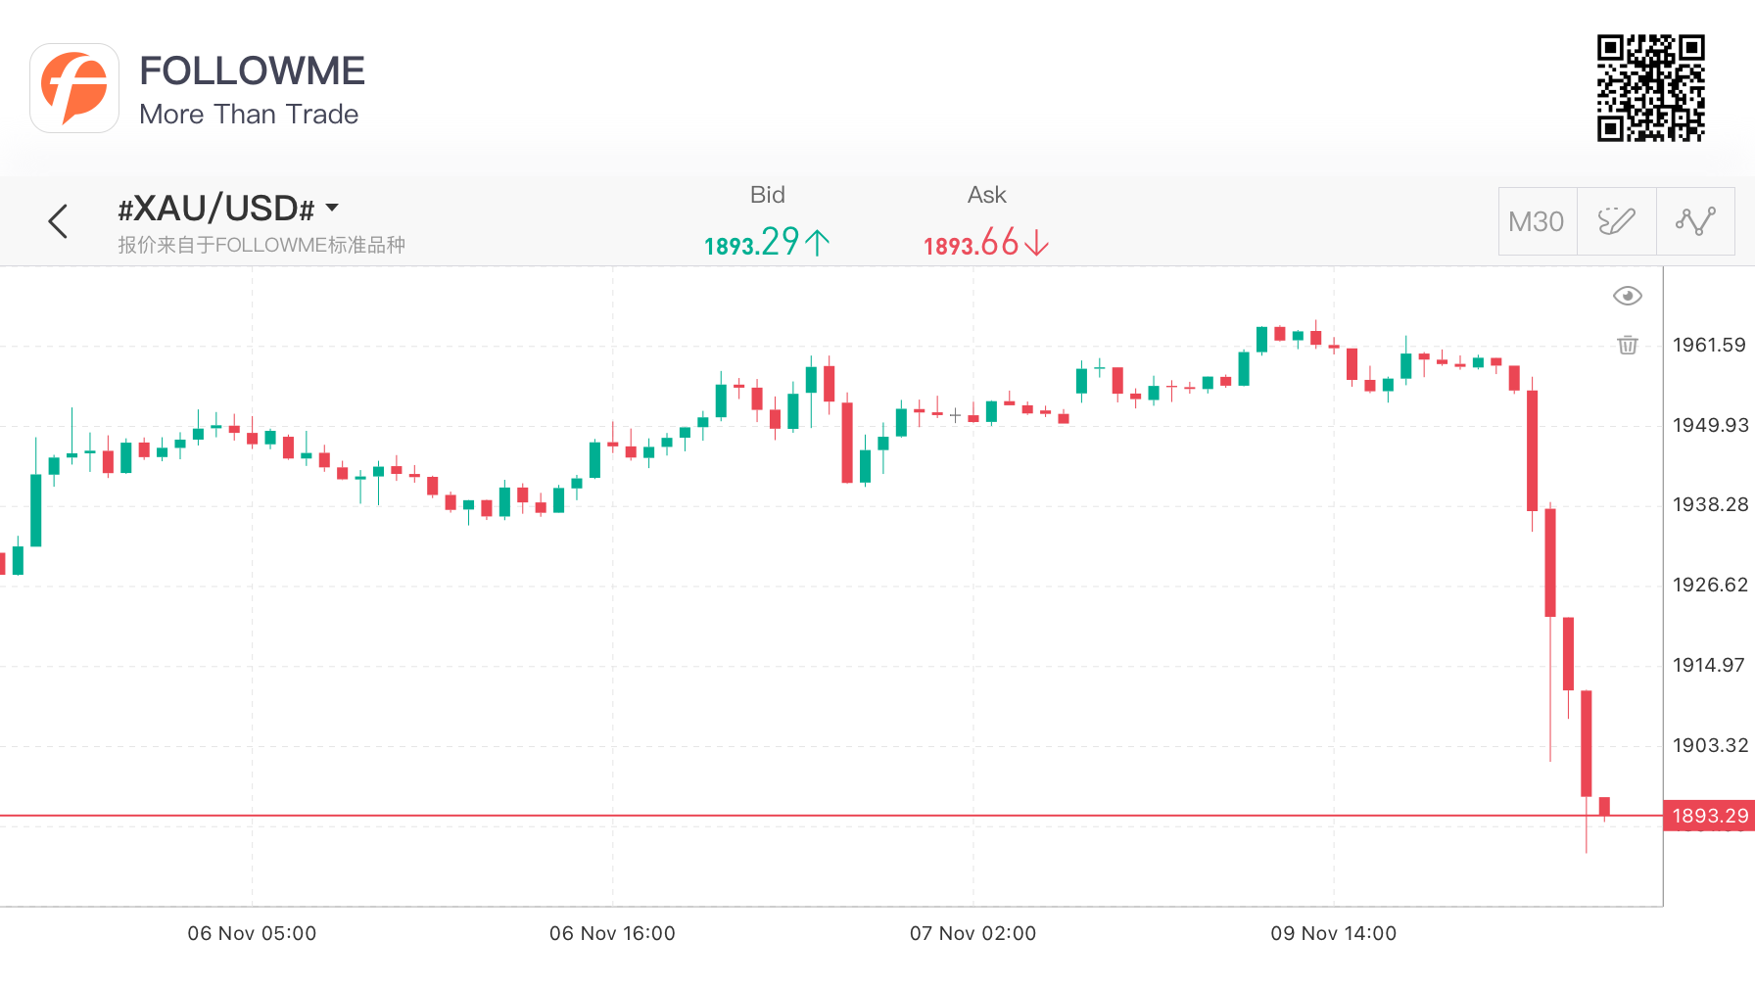
Task: Open the drawing tools pencil icon
Action: pos(1616,221)
